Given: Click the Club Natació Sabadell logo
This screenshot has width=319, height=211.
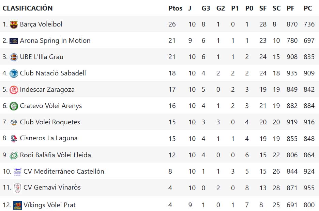Looking at the screenshot, I should [14, 73].
